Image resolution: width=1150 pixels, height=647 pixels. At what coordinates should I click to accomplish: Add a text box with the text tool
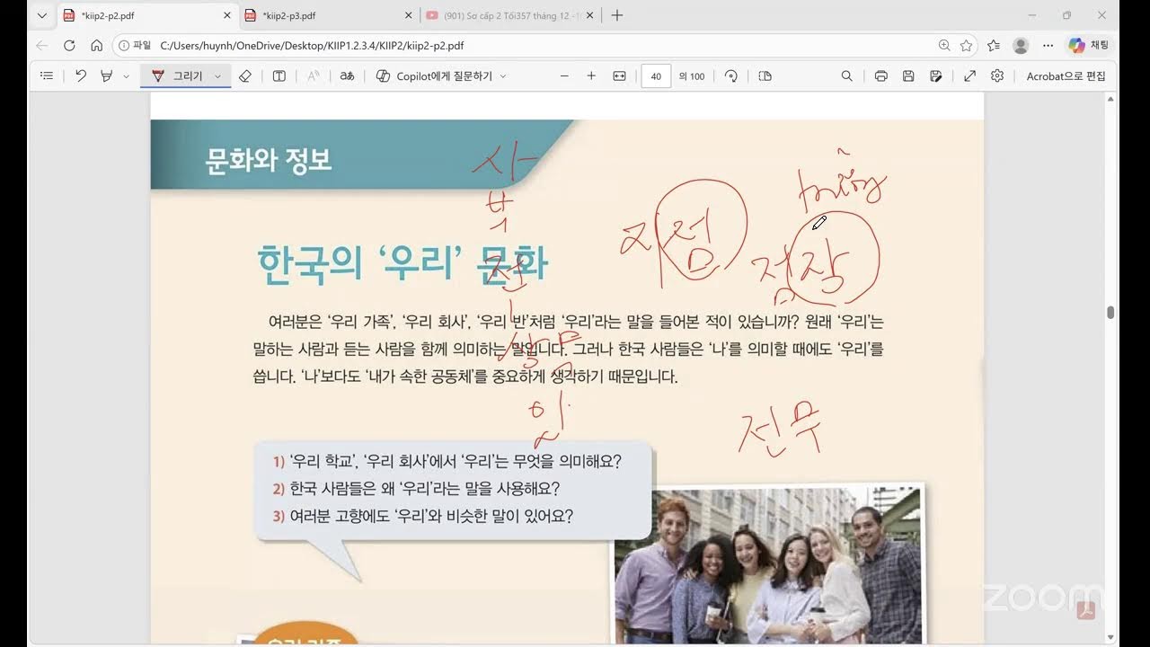click(279, 76)
